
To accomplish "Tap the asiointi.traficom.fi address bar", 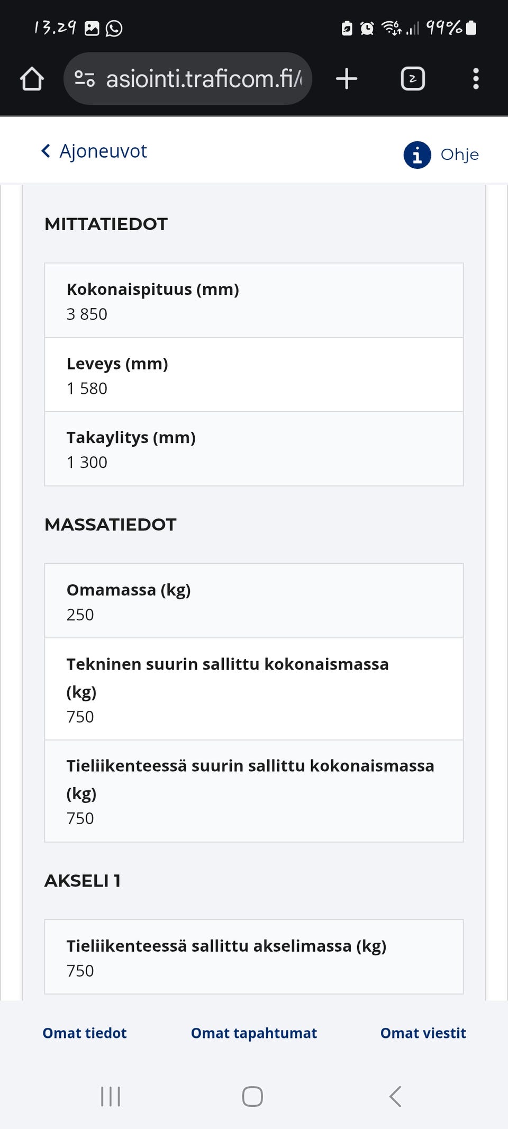I will pyautogui.click(x=204, y=79).
